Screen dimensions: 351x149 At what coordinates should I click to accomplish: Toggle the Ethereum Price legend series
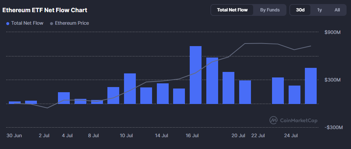[72, 23]
